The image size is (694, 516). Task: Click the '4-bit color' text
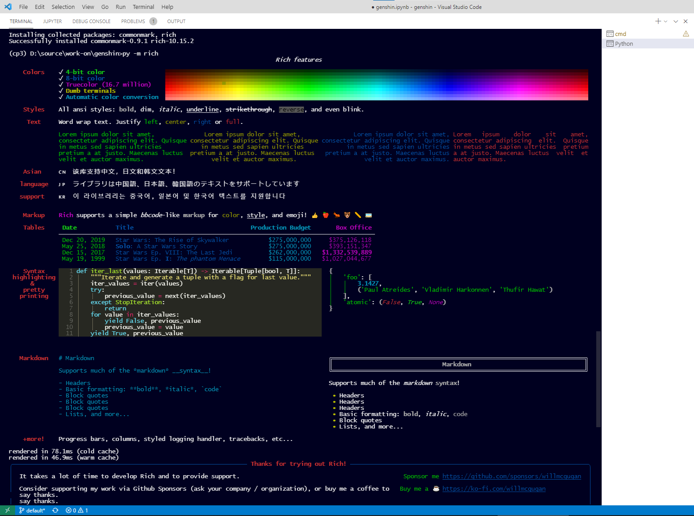pos(85,72)
